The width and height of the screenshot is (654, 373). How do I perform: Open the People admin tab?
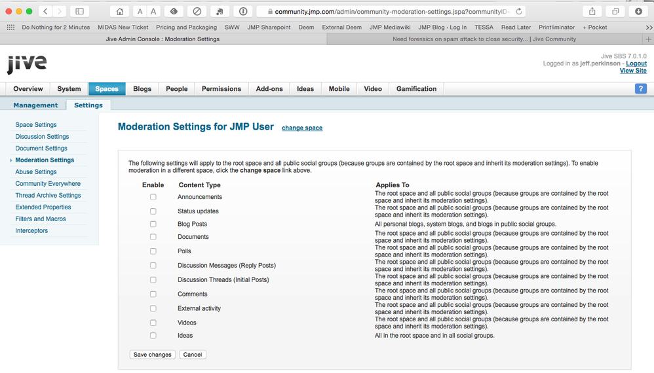pos(177,89)
